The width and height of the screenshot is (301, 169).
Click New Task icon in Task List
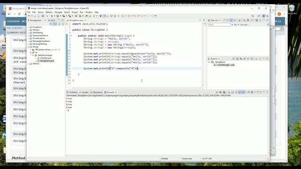click(224, 20)
